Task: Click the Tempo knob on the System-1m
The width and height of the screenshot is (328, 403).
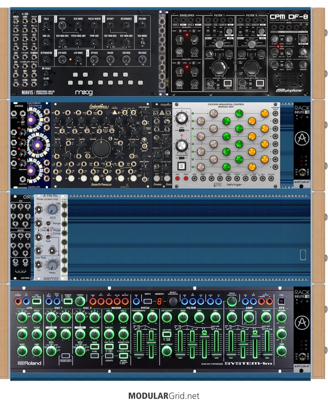Action: pos(80,301)
